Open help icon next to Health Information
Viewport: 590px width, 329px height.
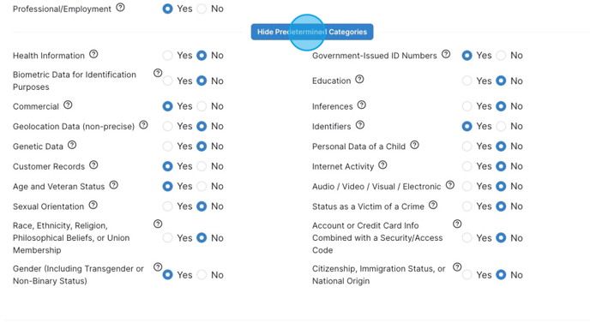93,54
